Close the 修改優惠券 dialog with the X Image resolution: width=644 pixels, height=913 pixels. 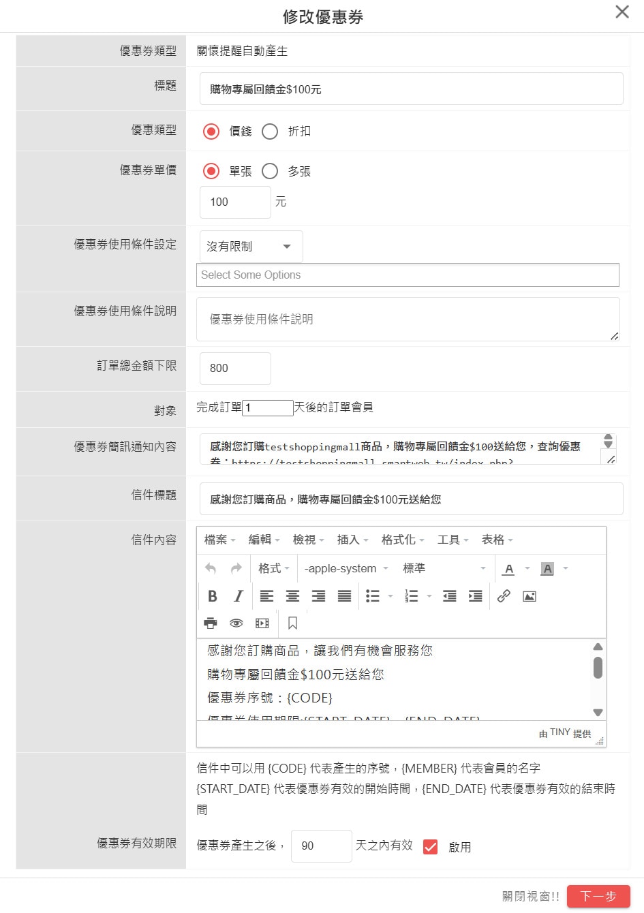[622, 12]
